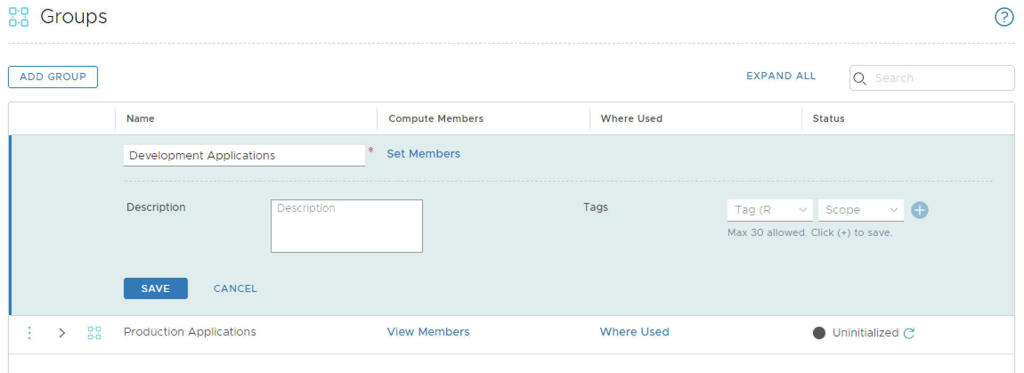Image resolution: width=1024 pixels, height=373 pixels.
Task: Focus the Description text area
Action: coord(346,226)
